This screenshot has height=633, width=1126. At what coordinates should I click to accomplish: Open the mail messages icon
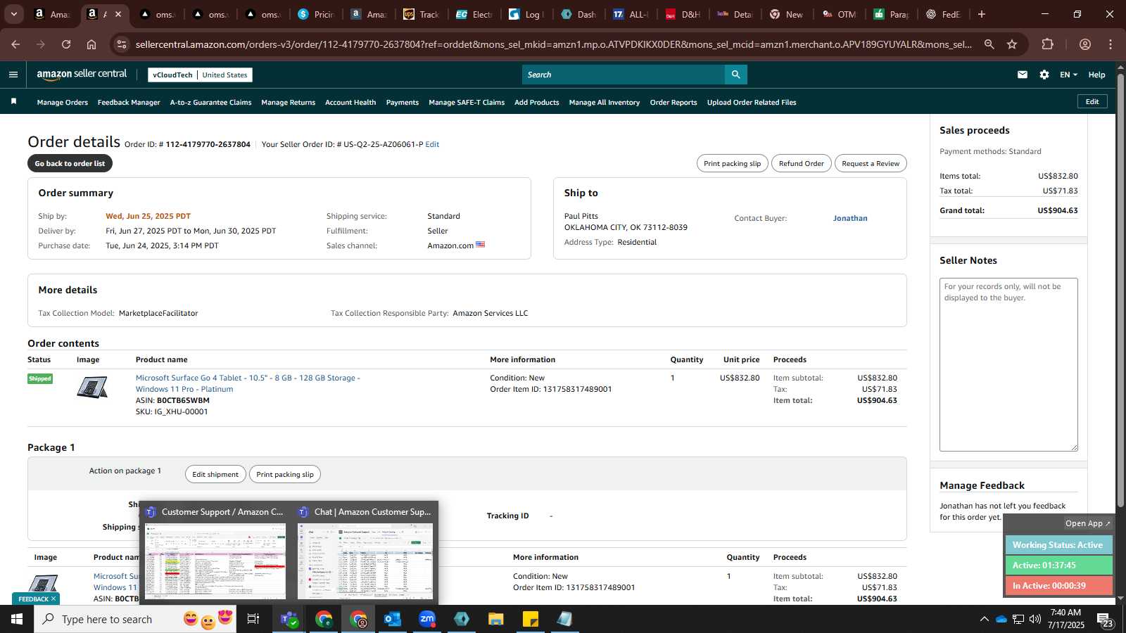1022,75
